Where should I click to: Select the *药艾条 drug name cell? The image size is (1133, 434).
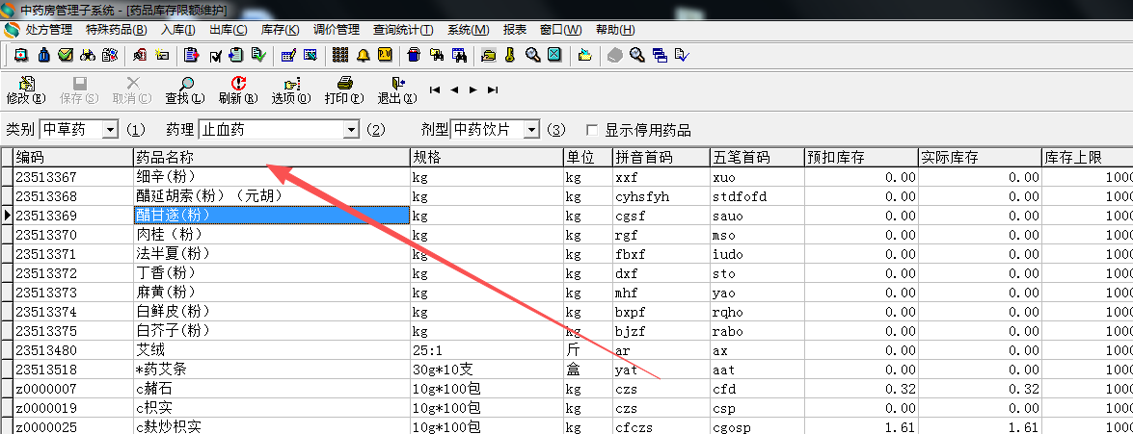pos(272,370)
